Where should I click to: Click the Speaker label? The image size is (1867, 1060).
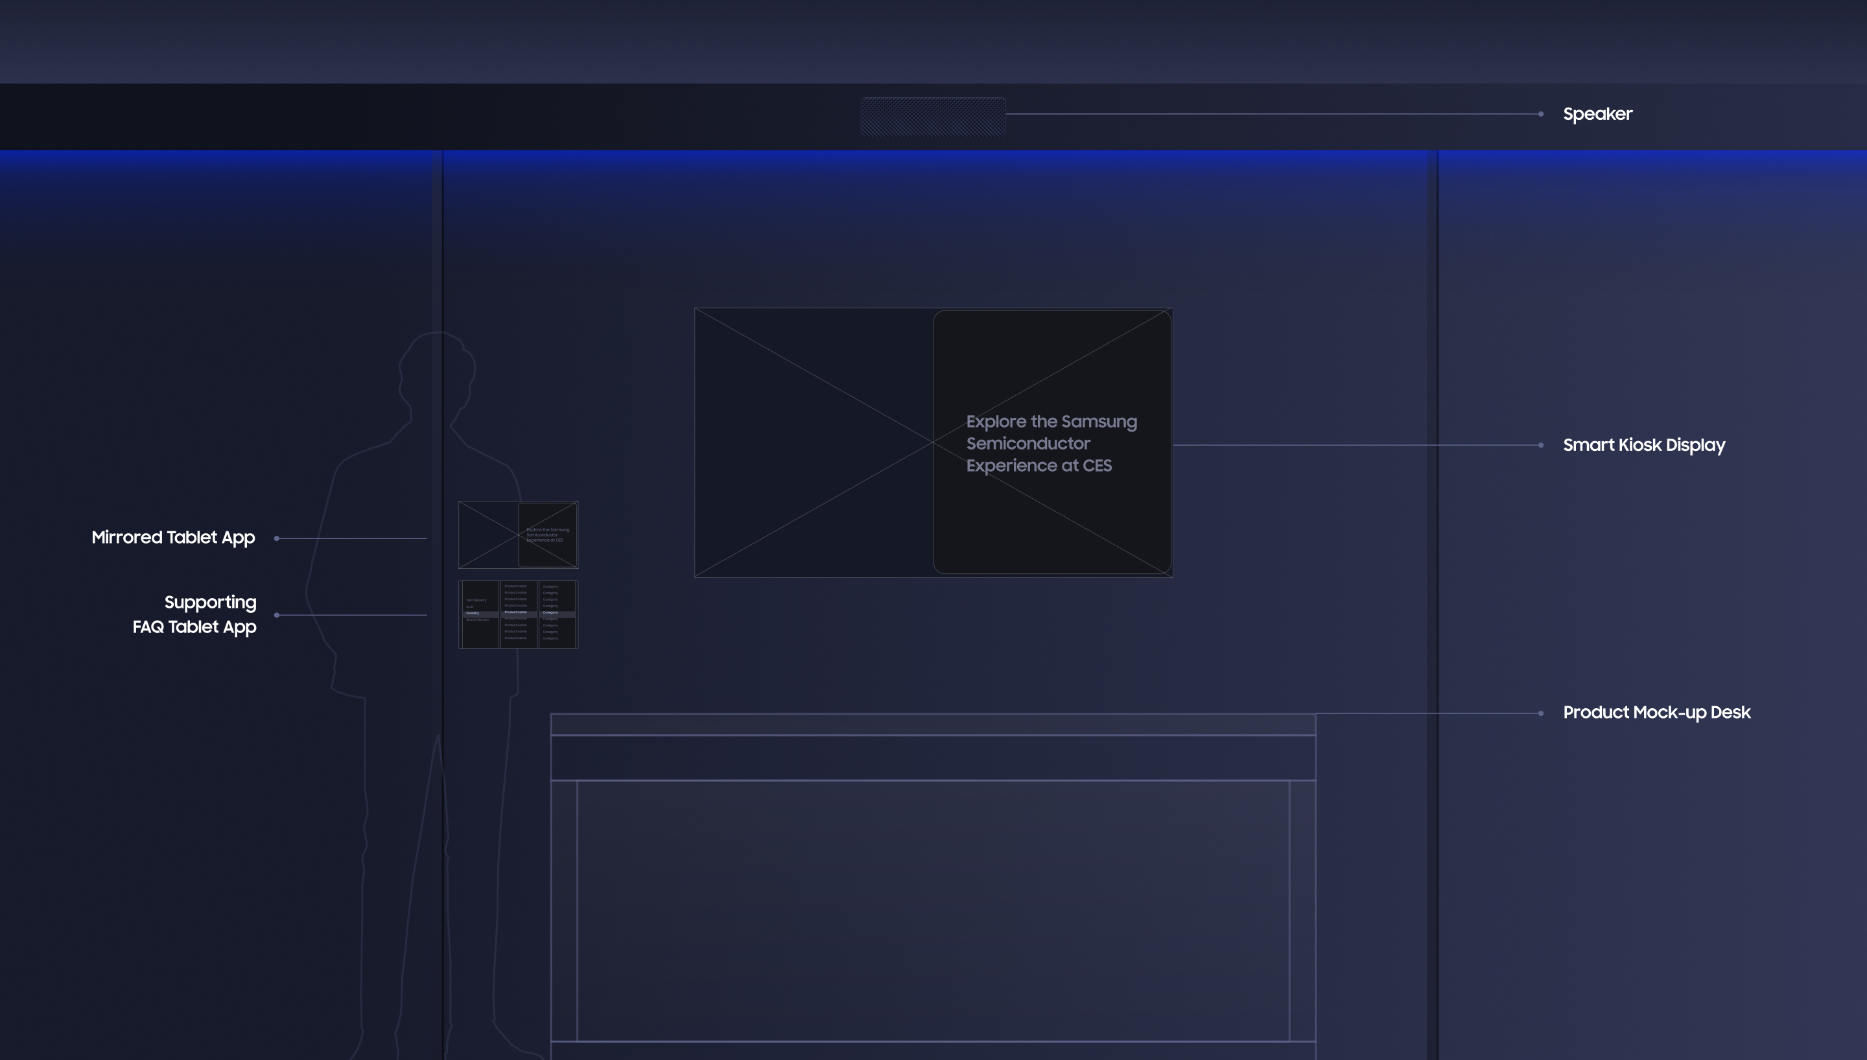(x=1597, y=114)
